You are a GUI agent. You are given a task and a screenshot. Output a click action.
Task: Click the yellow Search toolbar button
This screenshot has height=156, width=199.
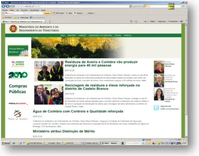47,13
